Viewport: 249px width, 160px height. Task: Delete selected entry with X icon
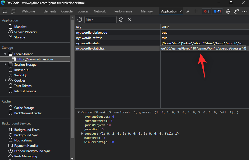point(130,20)
